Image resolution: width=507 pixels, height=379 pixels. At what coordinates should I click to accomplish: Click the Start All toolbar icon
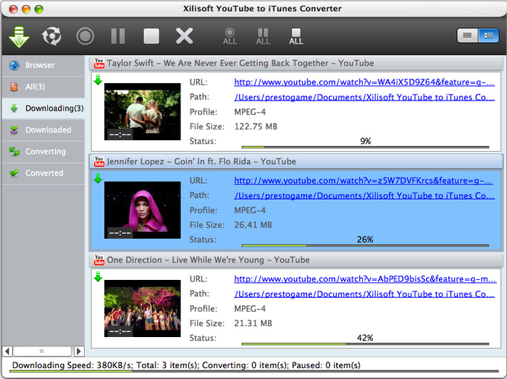(230, 36)
